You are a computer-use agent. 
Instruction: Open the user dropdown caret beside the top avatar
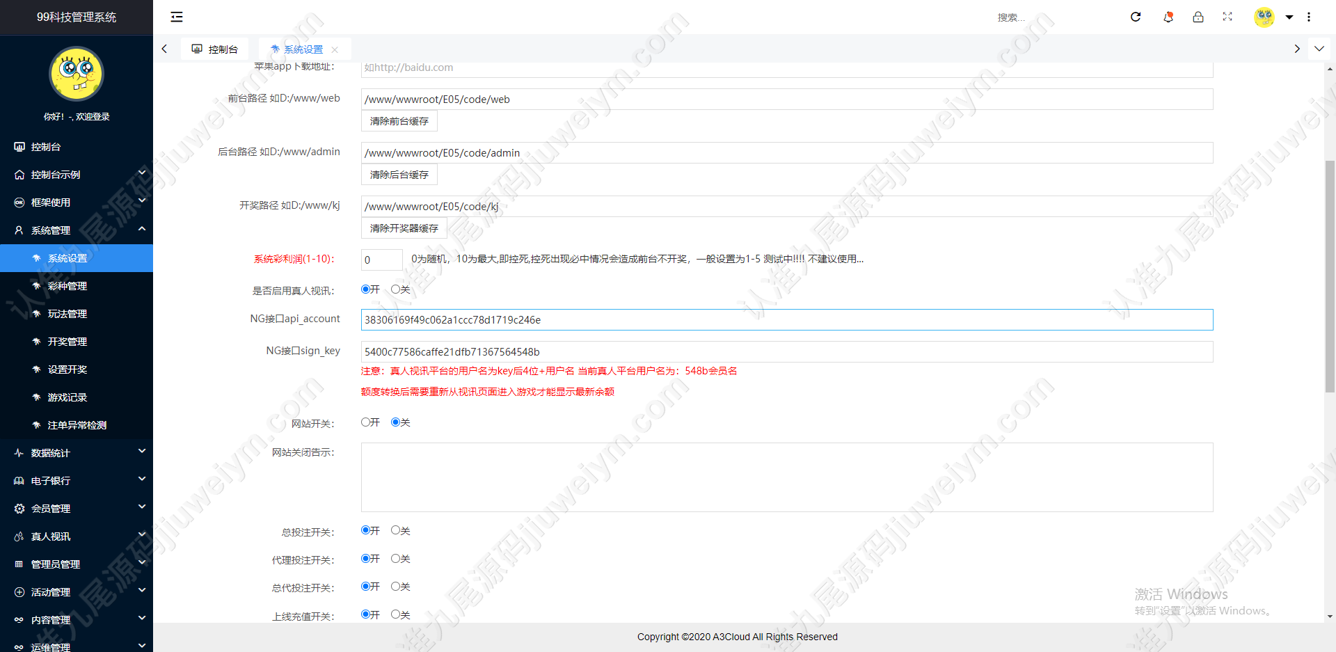(1289, 17)
